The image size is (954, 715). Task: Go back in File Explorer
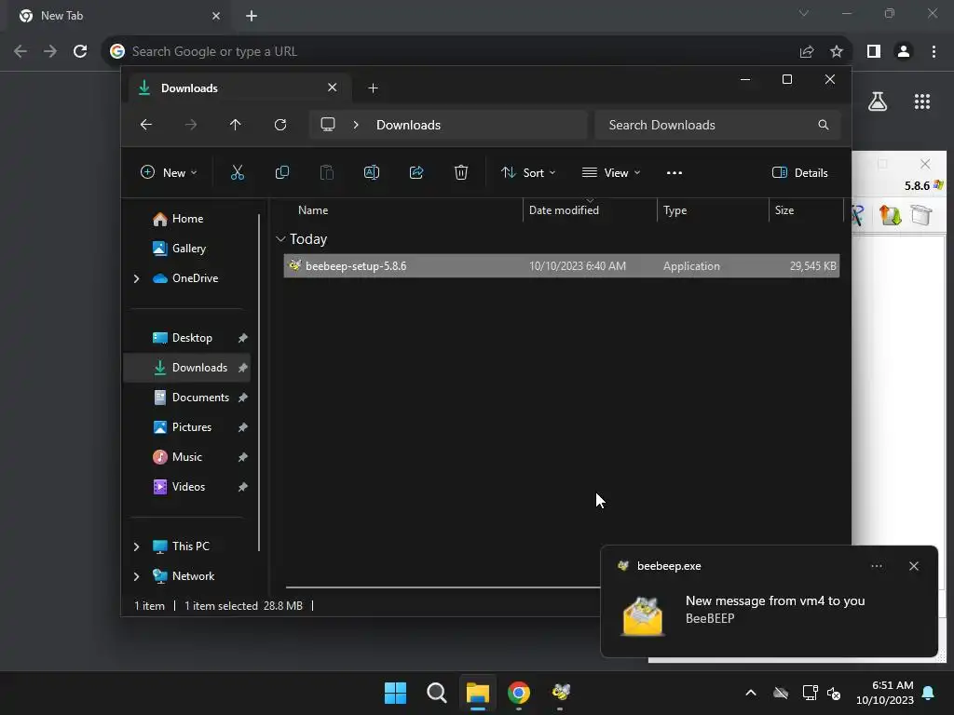[146, 125]
